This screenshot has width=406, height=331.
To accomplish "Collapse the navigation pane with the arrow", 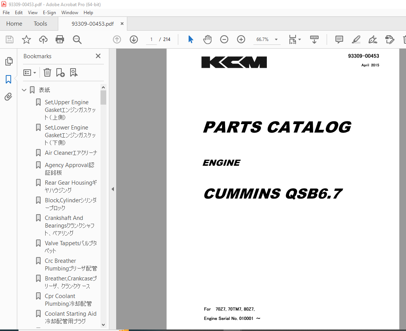I will pyautogui.click(x=113, y=189).
